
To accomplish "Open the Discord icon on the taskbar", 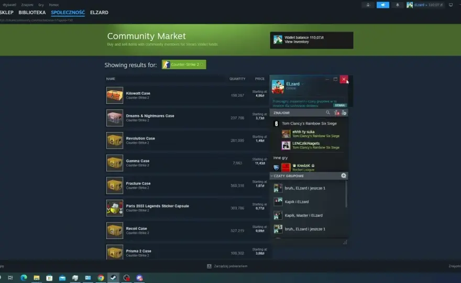I will pyautogui.click(x=139, y=278).
